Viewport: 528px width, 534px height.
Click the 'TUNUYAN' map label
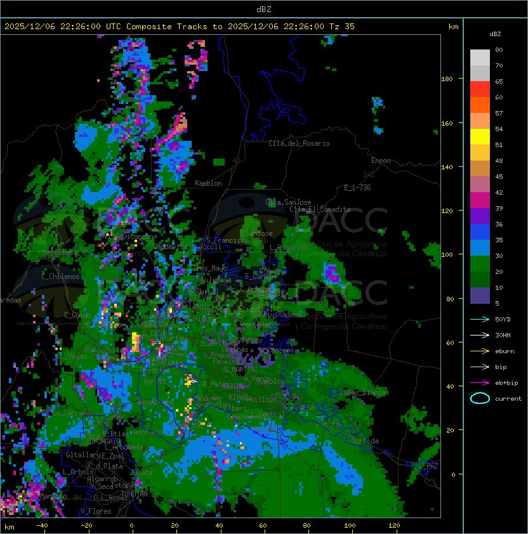point(135,494)
